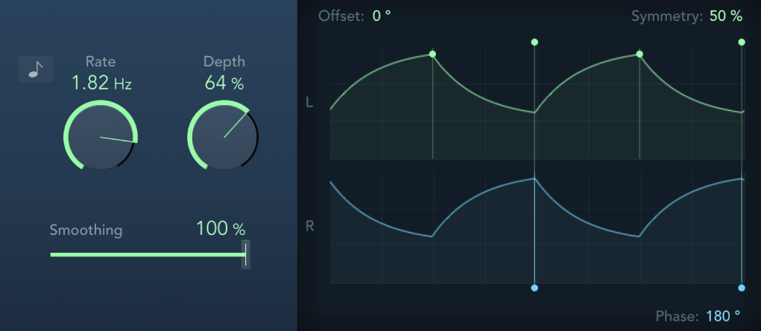The height and width of the screenshot is (331, 761).
Task: Click the blue bottom handle at right edge
Action: [742, 288]
